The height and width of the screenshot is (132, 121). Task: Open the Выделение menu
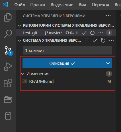(x=62, y=5)
